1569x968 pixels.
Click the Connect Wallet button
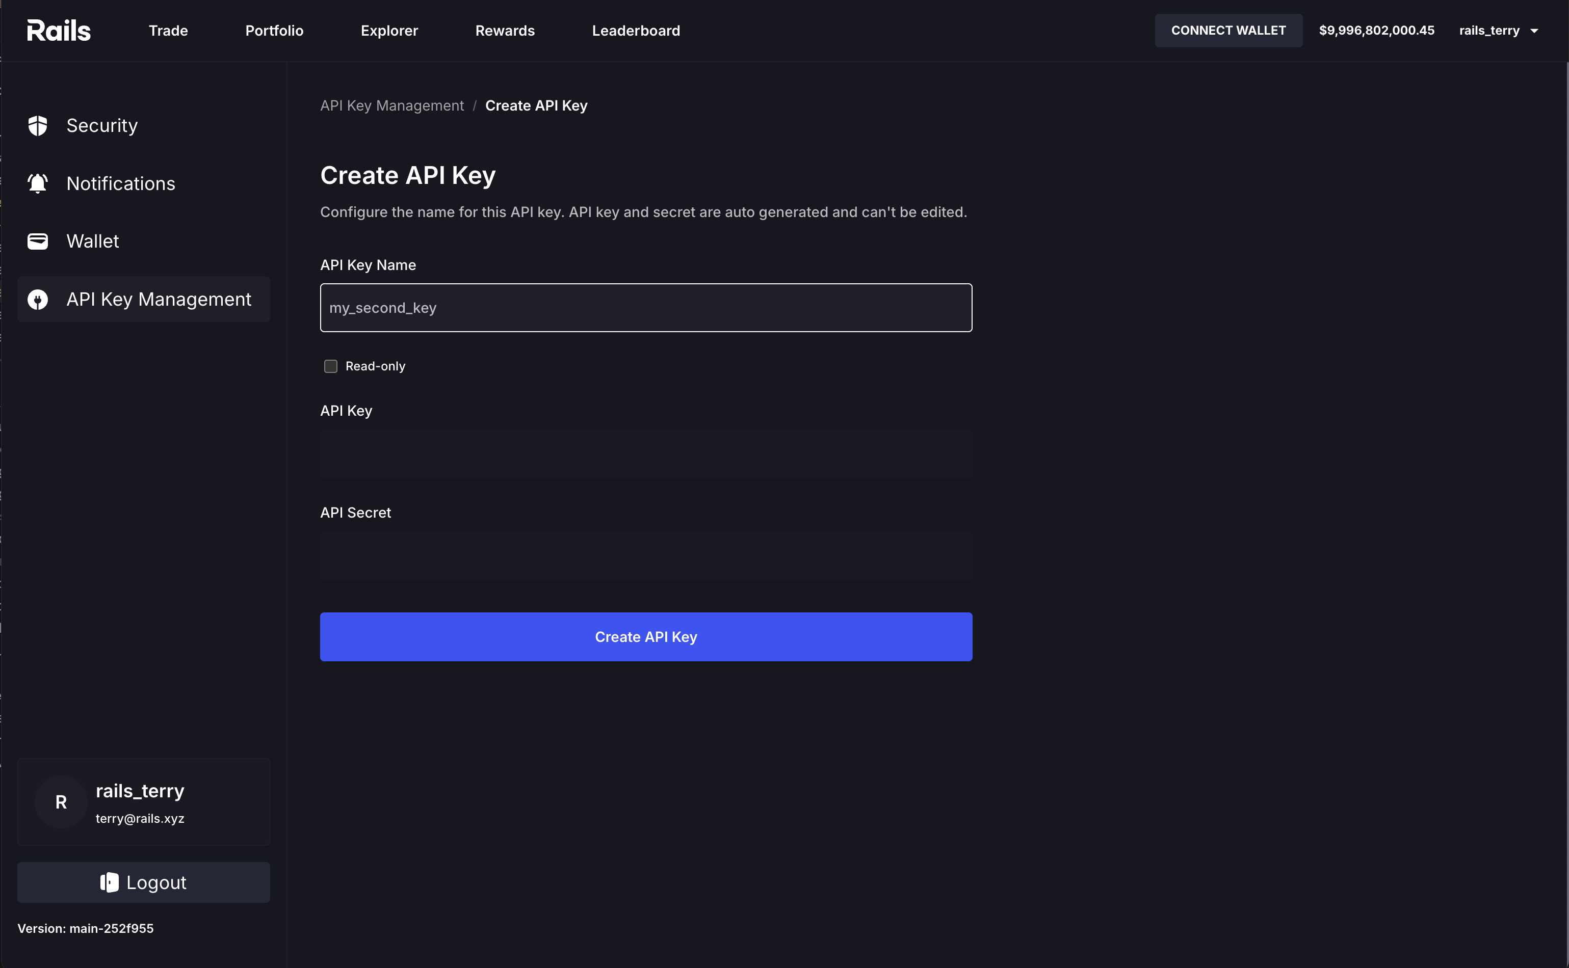pyautogui.click(x=1228, y=30)
